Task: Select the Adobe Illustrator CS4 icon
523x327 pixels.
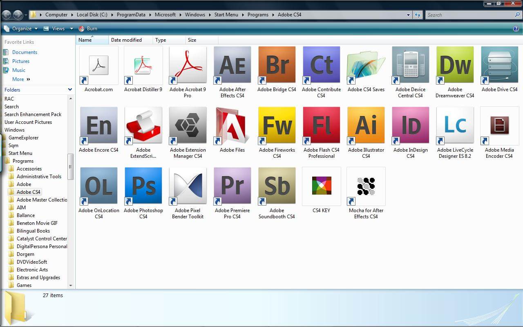Action: point(366,126)
